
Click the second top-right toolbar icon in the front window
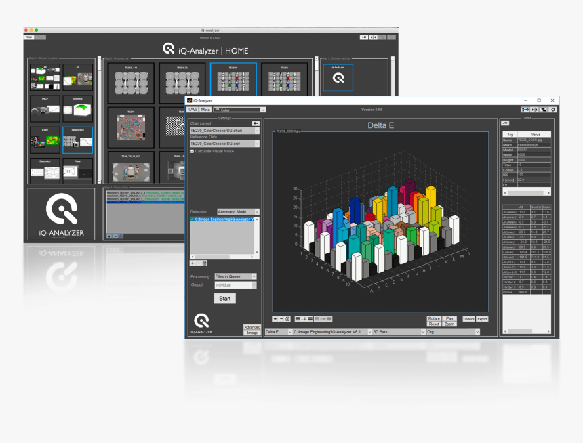click(534, 110)
